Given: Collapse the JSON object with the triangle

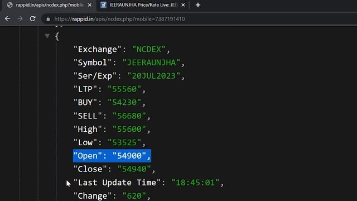Looking at the screenshot, I should point(47,36).
